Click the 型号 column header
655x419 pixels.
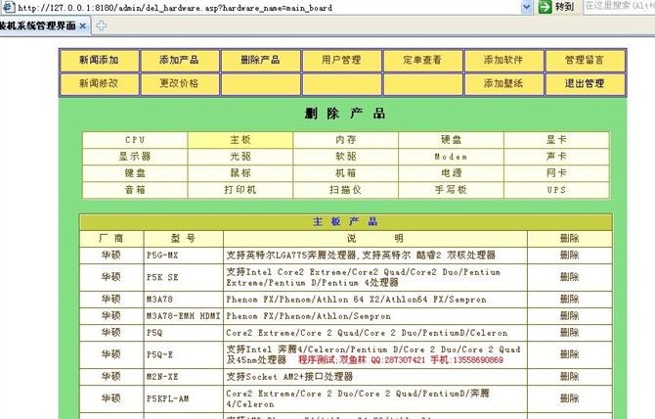(x=184, y=239)
